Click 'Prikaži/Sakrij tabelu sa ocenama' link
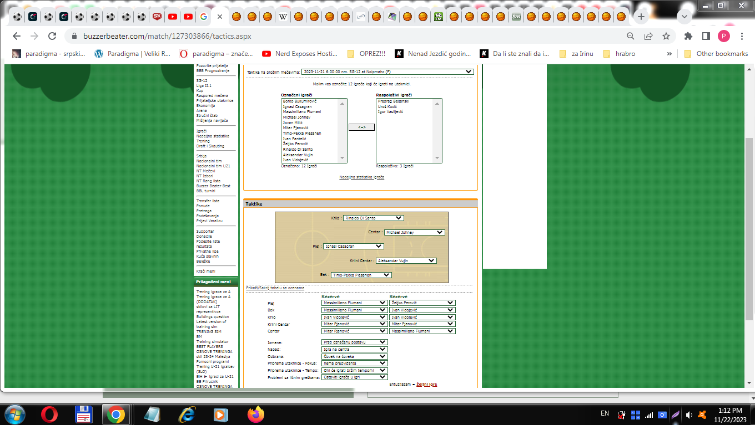 [275, 288]
